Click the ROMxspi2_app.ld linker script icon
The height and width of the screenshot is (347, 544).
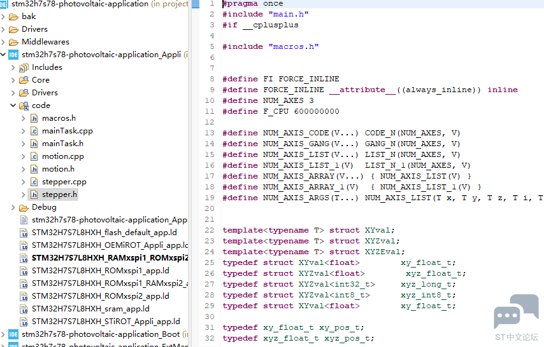pyautogui.click(x=24, y=296)
